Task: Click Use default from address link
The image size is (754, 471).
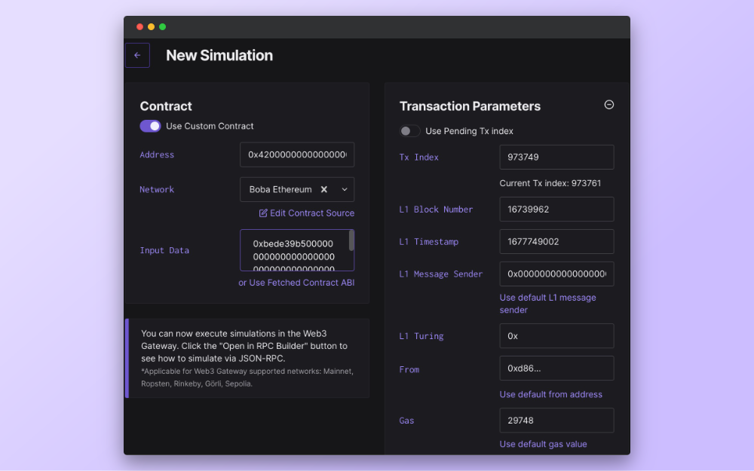Action: tap(550, 394)
